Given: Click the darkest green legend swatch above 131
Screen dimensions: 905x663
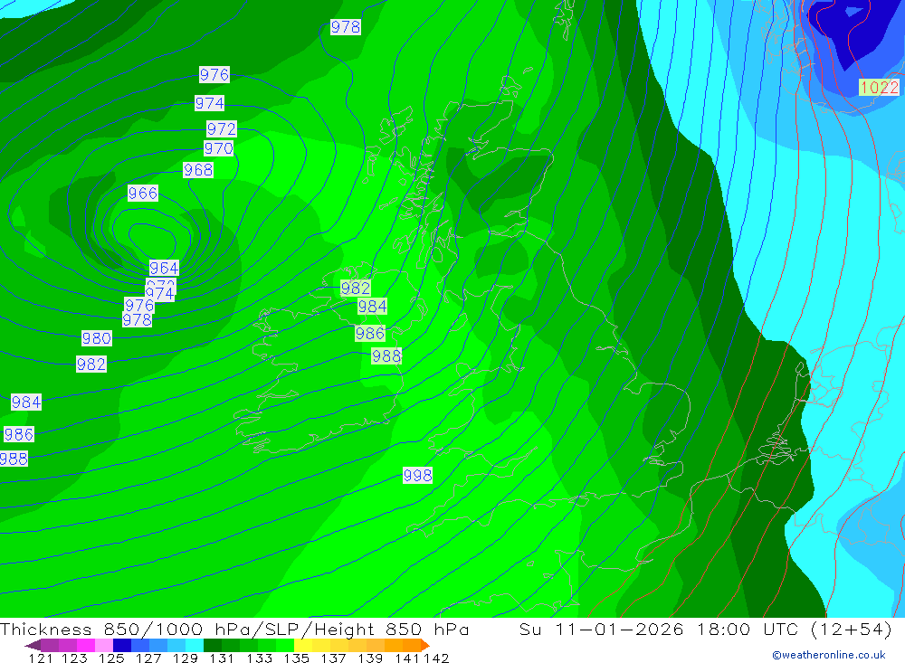Looking at the screenshot, I should coord(213,645).
